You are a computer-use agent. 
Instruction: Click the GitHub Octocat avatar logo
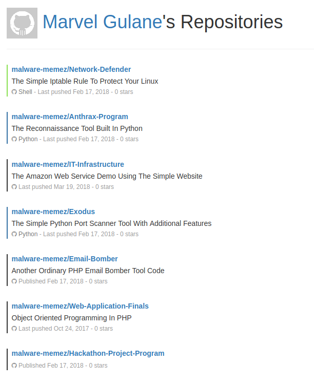point(22,23)
